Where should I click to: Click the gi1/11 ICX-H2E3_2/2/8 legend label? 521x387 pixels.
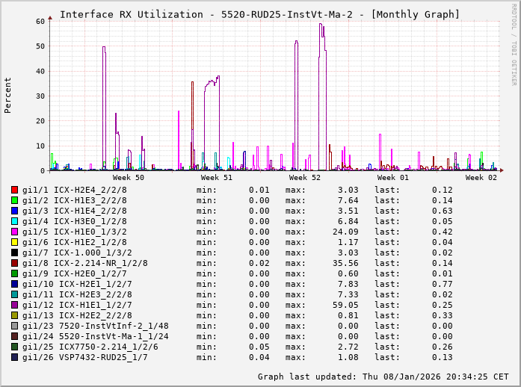[x=77, y=294]
